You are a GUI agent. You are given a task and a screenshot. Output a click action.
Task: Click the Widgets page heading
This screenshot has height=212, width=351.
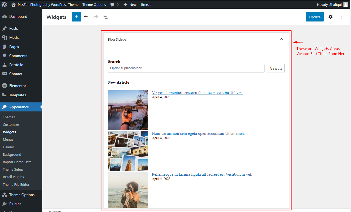[56, 17]
